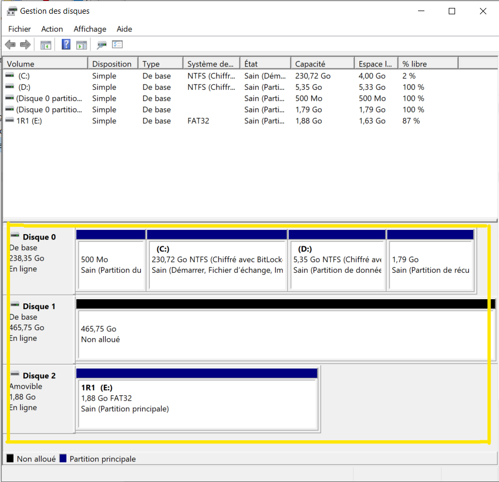Open the checklist settings toolbar icon

click(x=117, y=45)
